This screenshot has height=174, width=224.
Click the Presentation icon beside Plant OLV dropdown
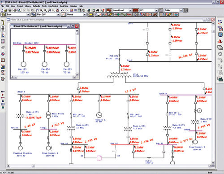click(x=33, y=14)
